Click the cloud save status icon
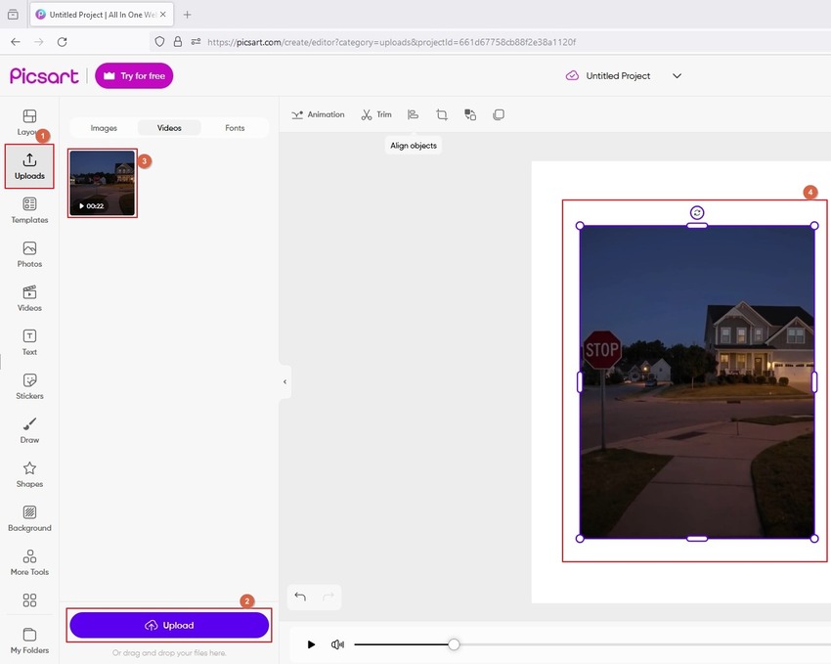831x664 pixels. [572, 75]
